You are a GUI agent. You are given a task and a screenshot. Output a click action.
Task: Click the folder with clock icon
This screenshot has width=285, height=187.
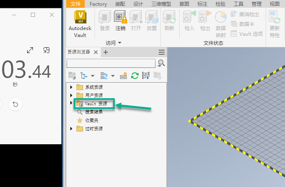(158, 76)
